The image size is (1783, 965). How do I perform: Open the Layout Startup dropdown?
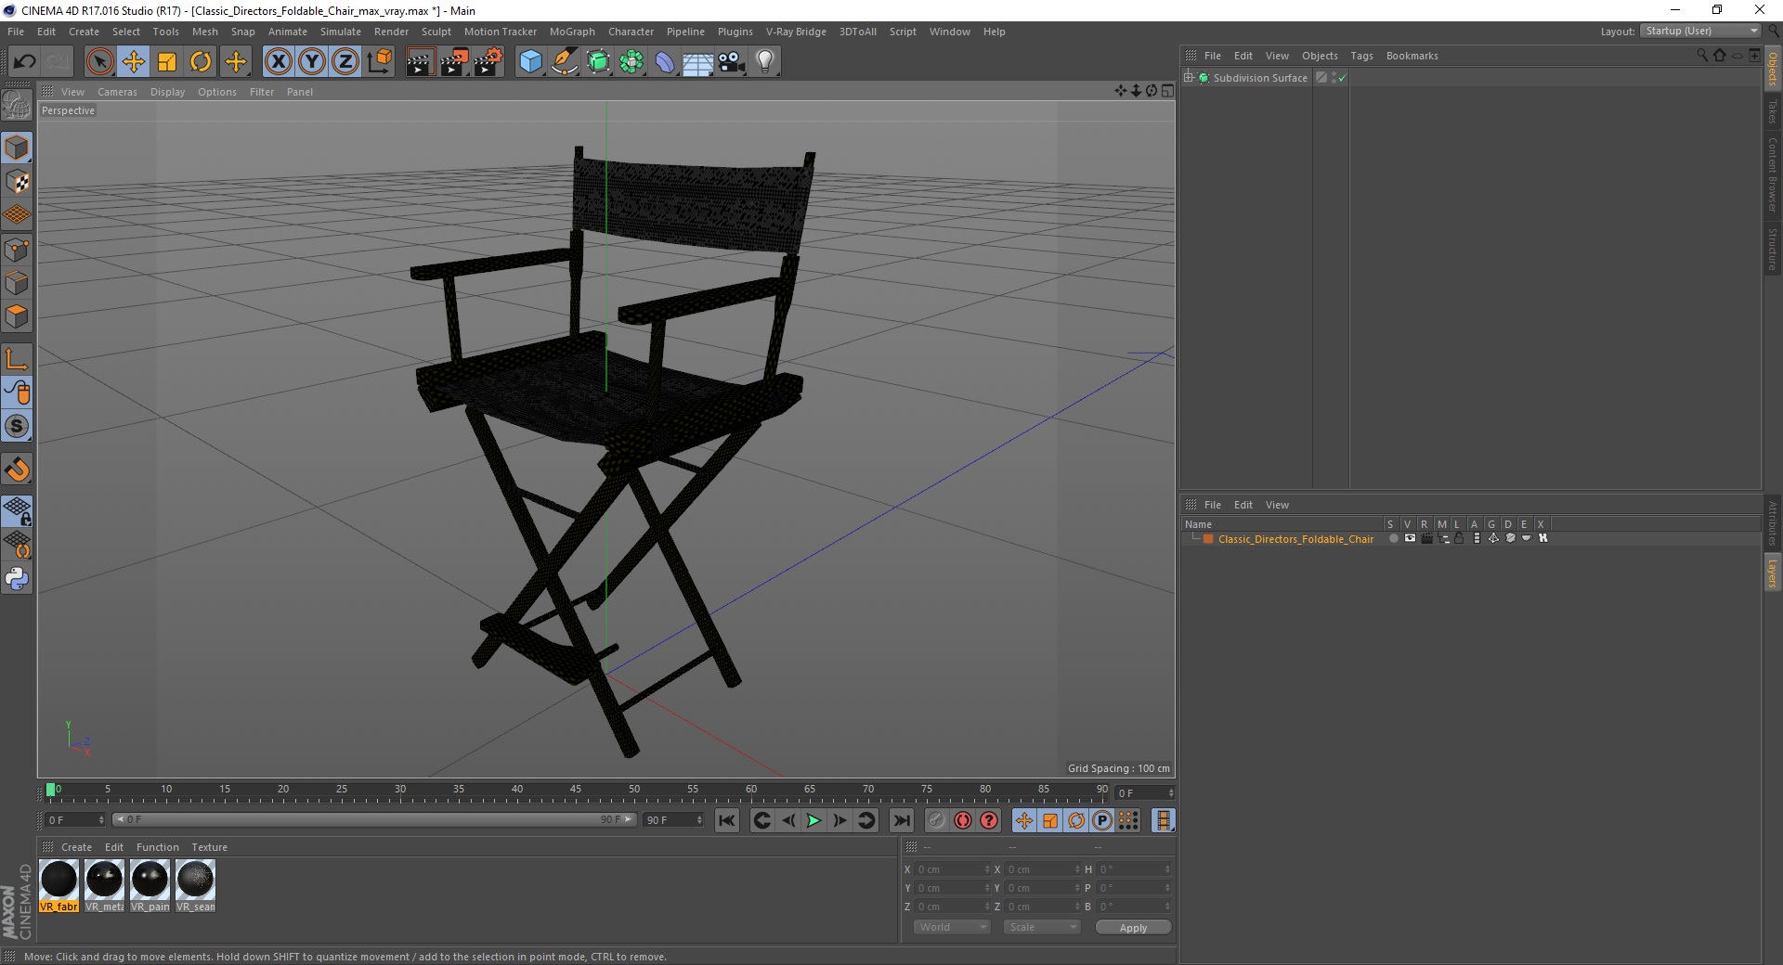pyautogui.click(x=1700, y=31)
